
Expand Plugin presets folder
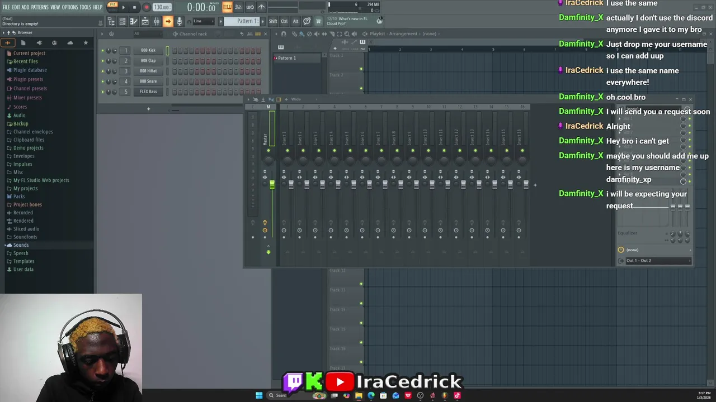(x=28, y=79)
